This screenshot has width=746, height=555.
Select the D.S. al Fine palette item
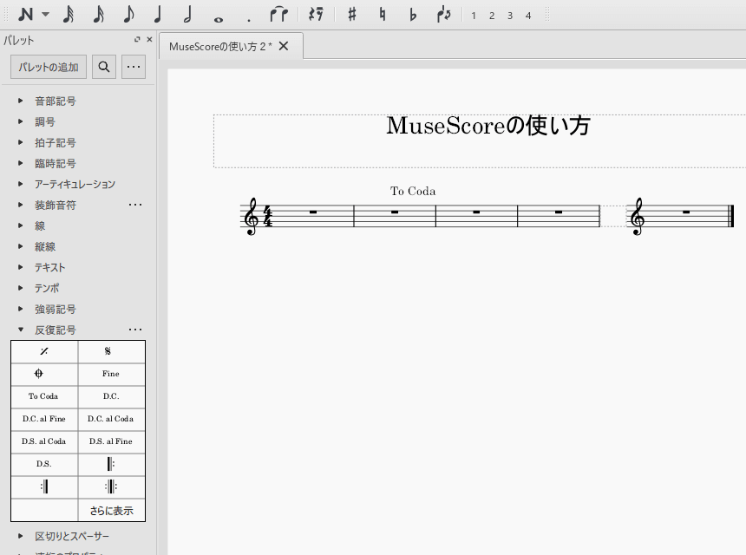(x=111, y=441)
